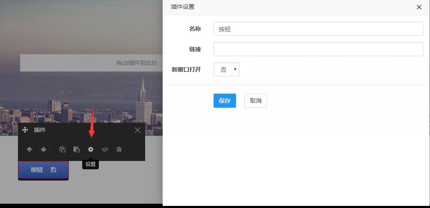Delete the plugin with the trash icon
This screenshot has width=430, height=208.
[119, 149]
